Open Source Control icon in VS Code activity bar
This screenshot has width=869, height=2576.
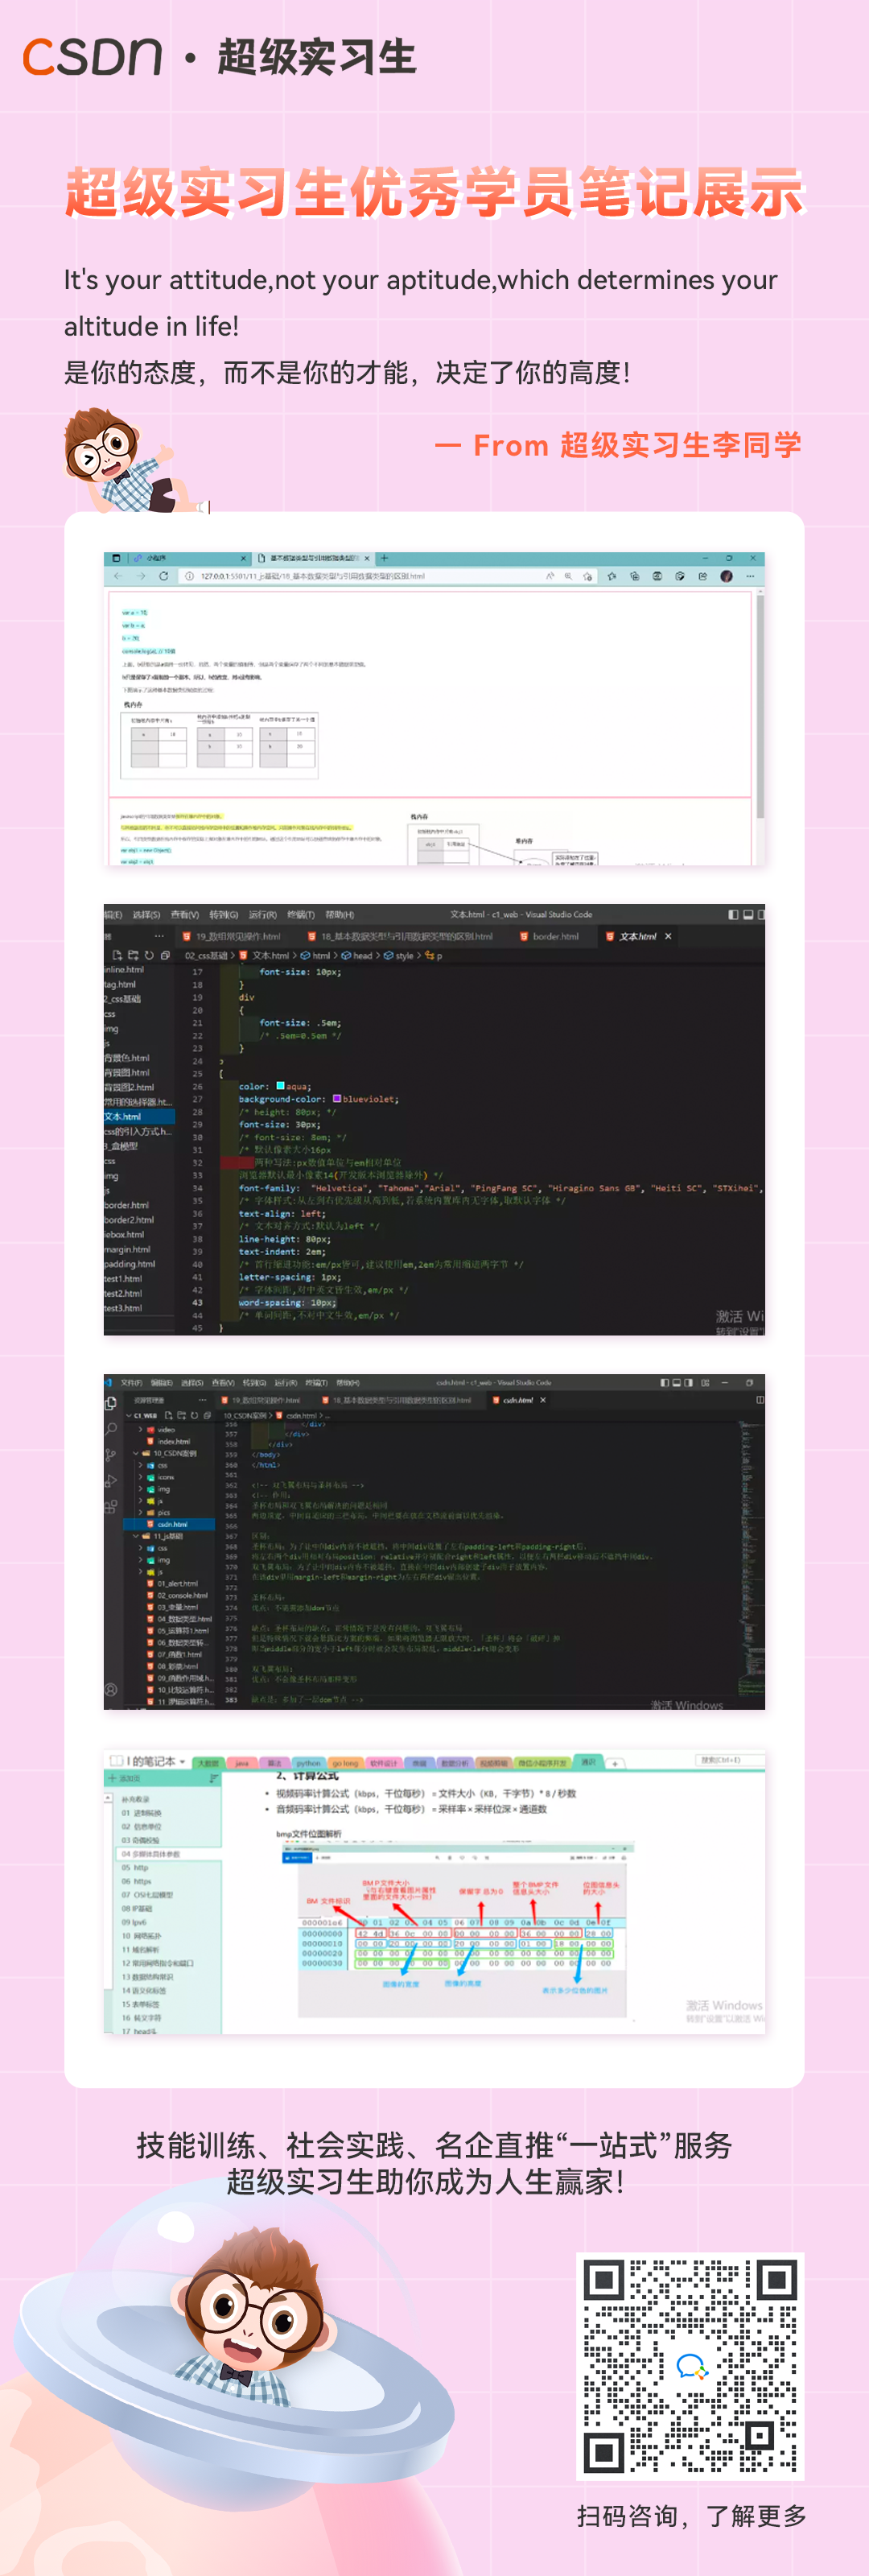click(110, 1454)
